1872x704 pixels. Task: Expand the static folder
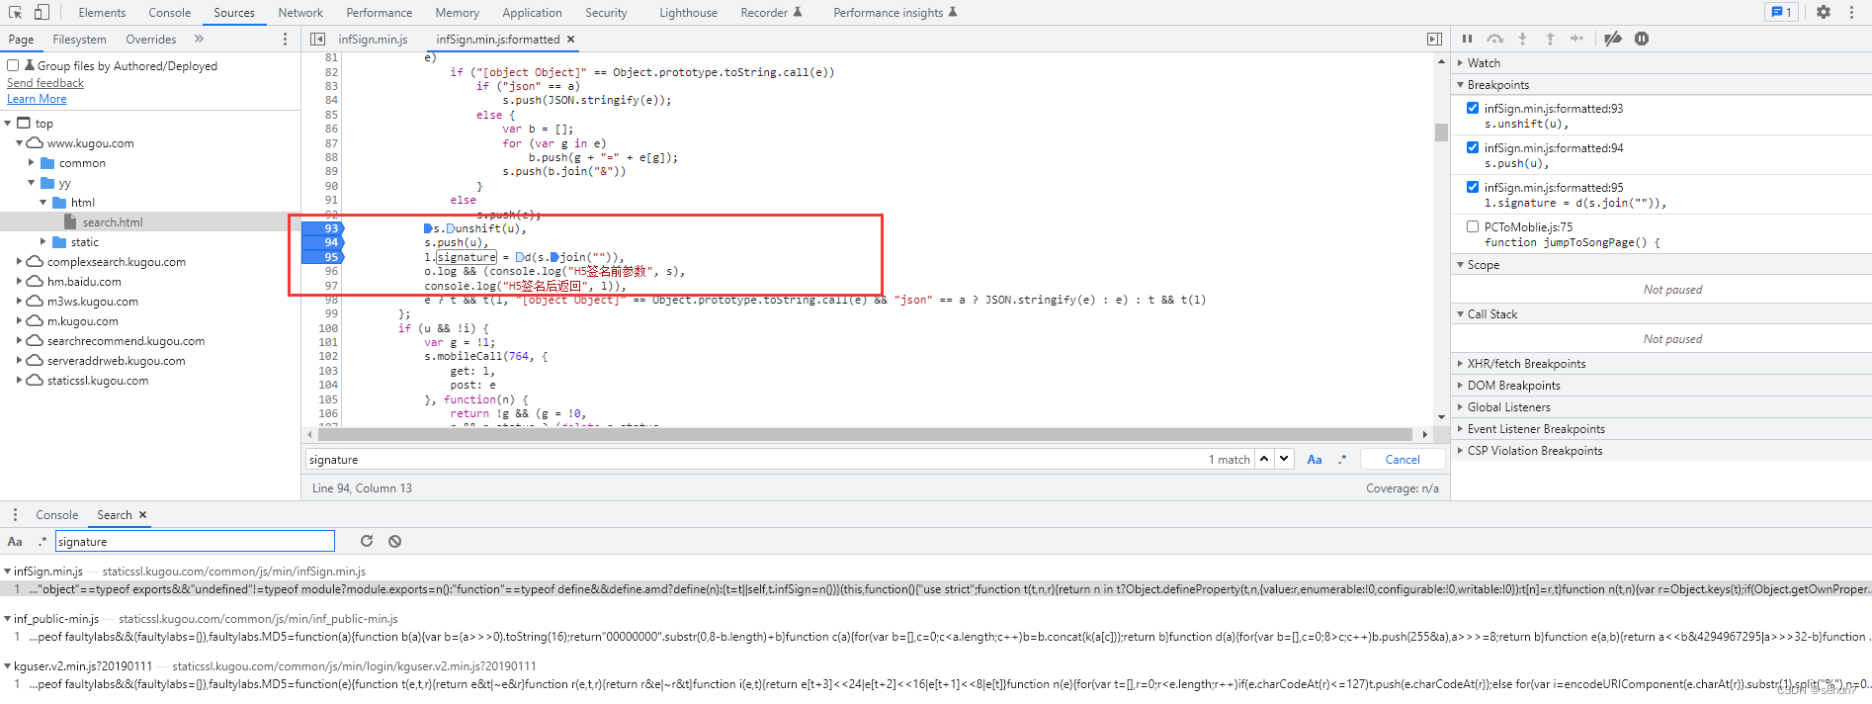point(43,241)
